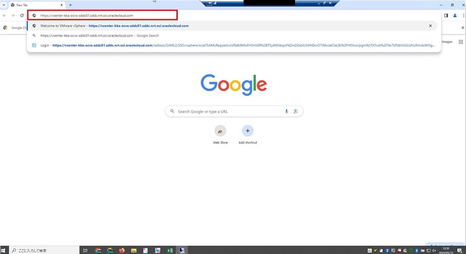Click the Bluetooth tray icon
The image size is (466, 254).
click(x=417, y=250)
